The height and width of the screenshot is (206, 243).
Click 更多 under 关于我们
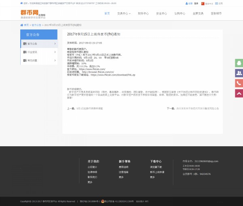point(90,182)
